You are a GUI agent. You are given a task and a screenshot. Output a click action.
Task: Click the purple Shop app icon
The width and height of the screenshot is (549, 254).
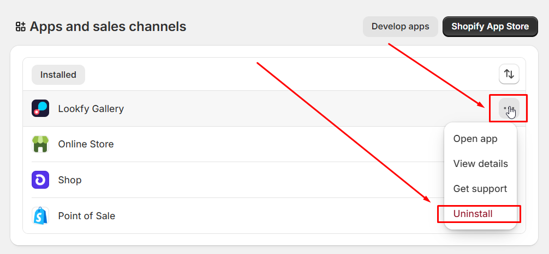tap(40, 179)
